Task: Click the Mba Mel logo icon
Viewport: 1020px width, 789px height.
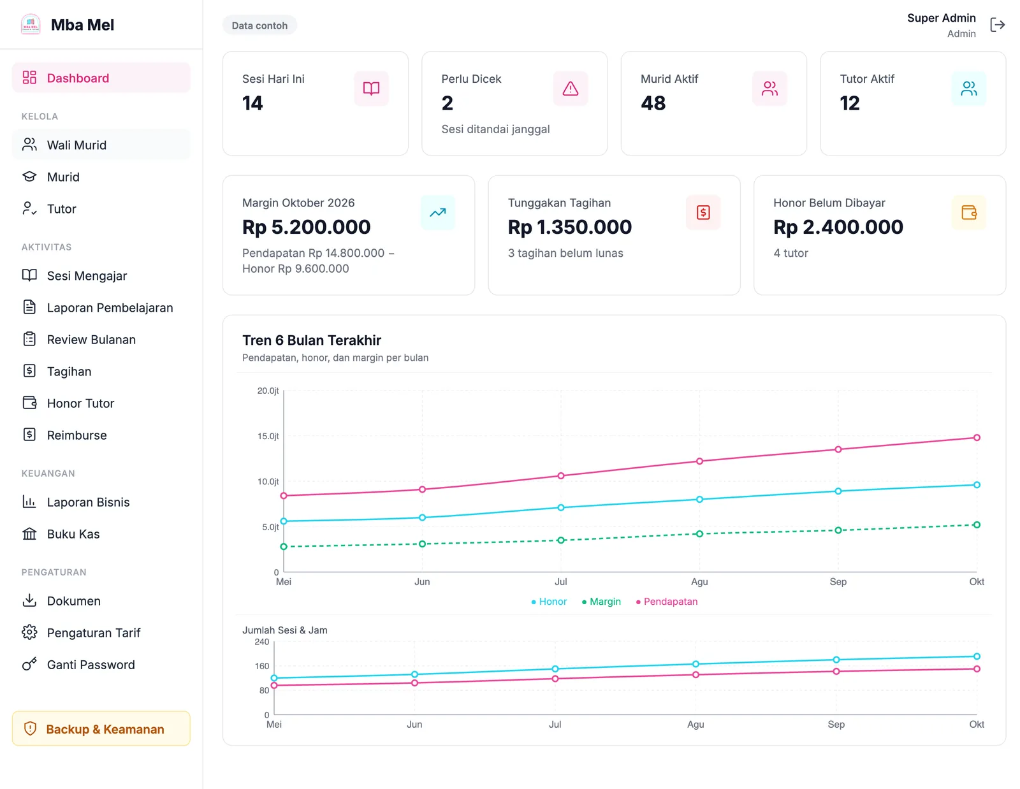Action: coord(31,25)
